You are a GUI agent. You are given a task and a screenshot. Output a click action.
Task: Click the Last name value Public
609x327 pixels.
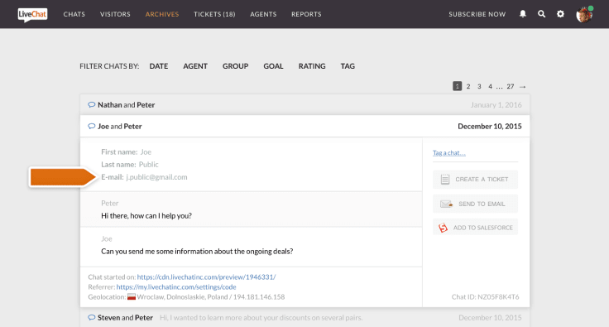pos(149,164)
